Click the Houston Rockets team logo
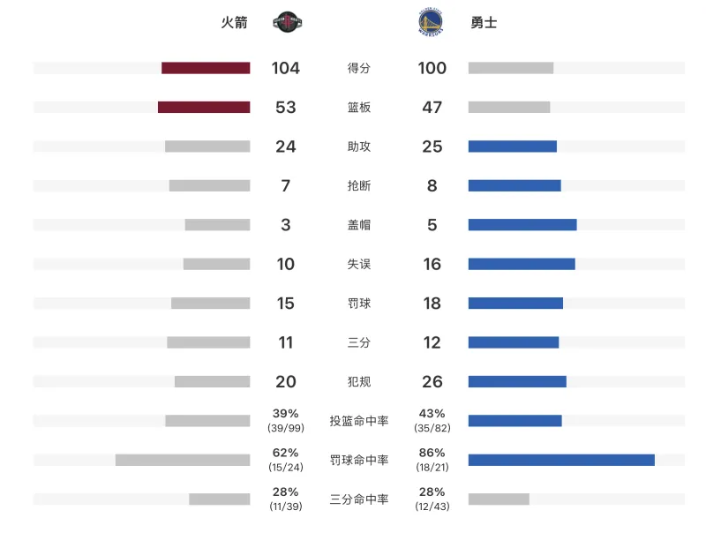 [286, 23]
